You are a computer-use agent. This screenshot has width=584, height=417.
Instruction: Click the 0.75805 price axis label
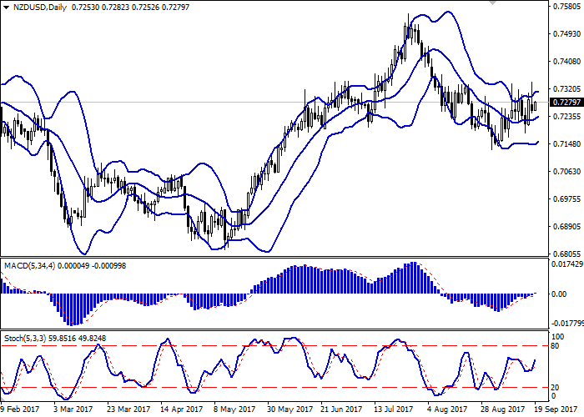click(x=566, y=7)
